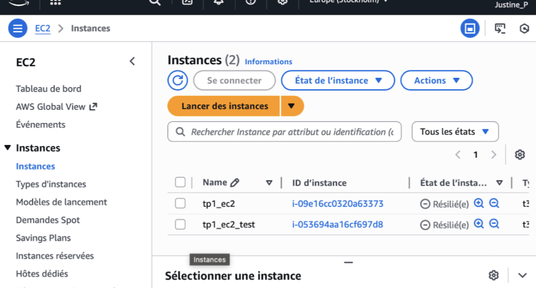Toggle the split panel view icon

pyautogui.click(x=470, y=28)
